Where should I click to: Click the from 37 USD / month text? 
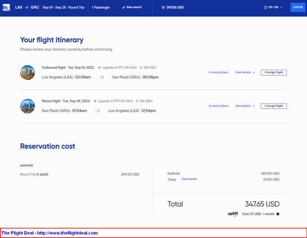(x=258, y=214)
